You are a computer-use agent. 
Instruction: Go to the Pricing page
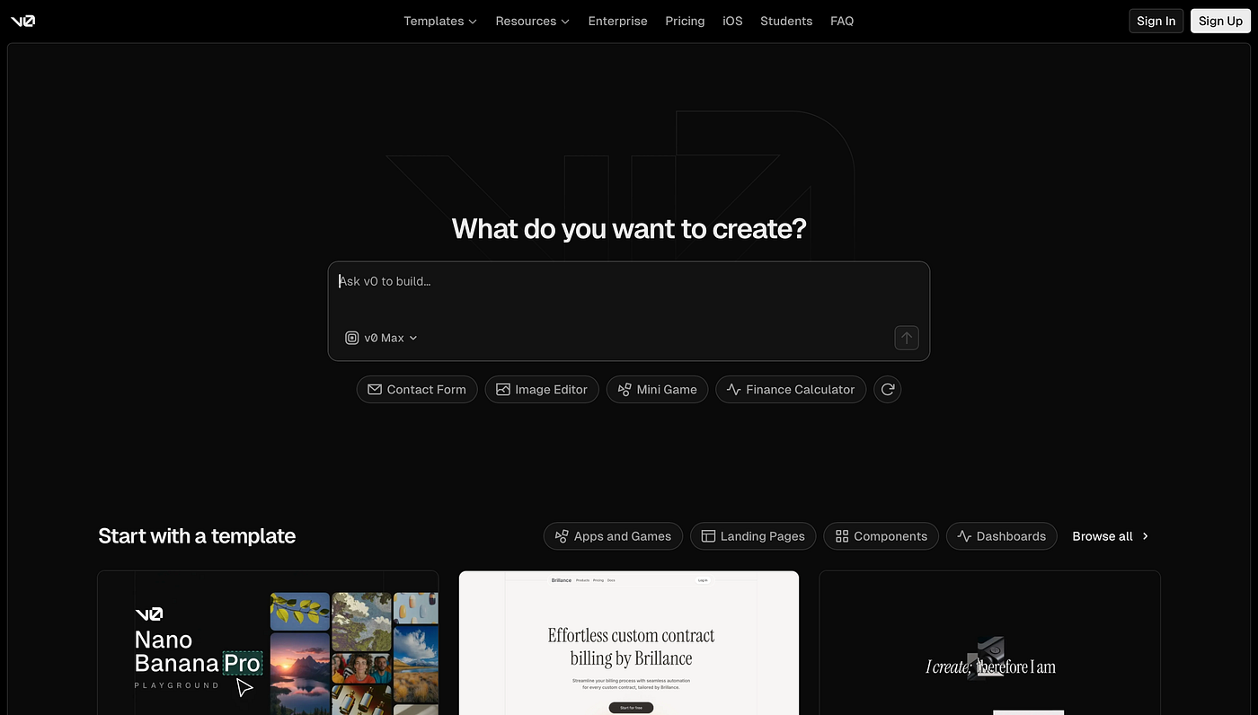click(x=685, y=21)
